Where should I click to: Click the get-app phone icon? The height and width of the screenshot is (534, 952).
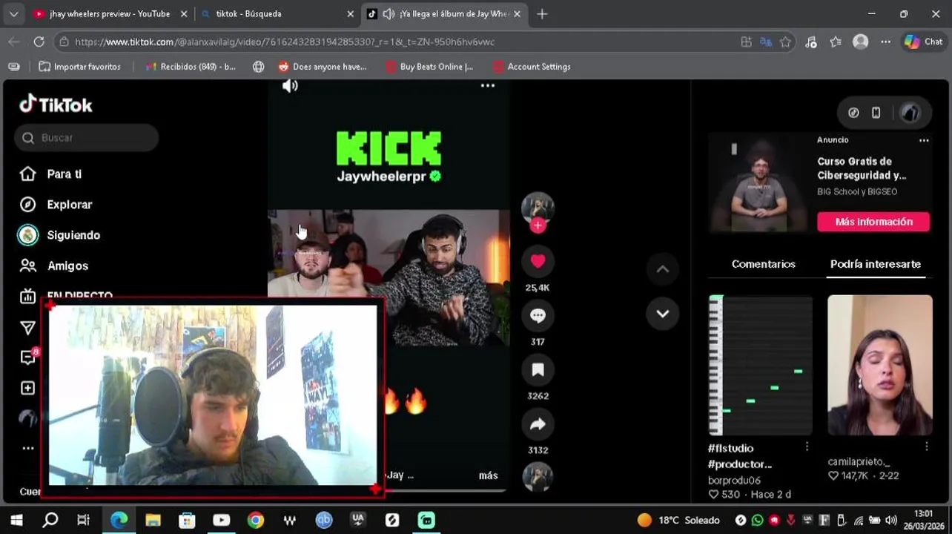[x=876, y=113]
